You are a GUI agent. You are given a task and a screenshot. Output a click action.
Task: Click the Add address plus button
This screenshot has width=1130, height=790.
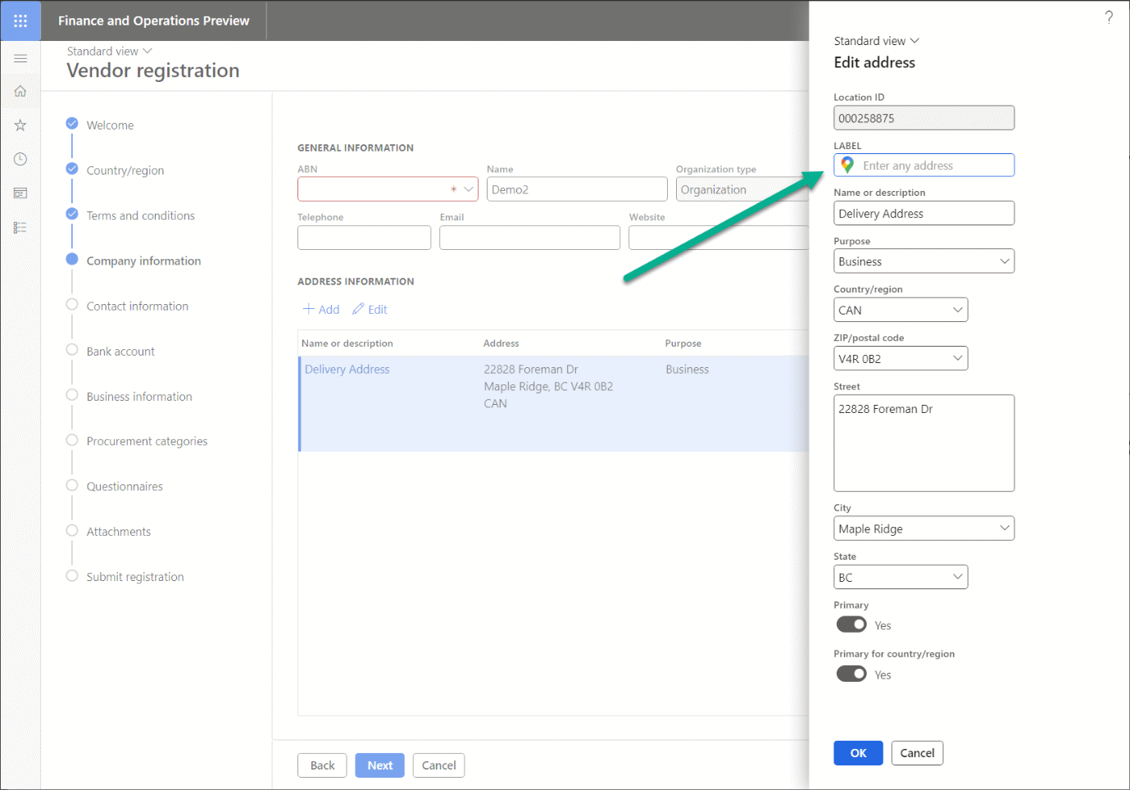tap(320, 309)
